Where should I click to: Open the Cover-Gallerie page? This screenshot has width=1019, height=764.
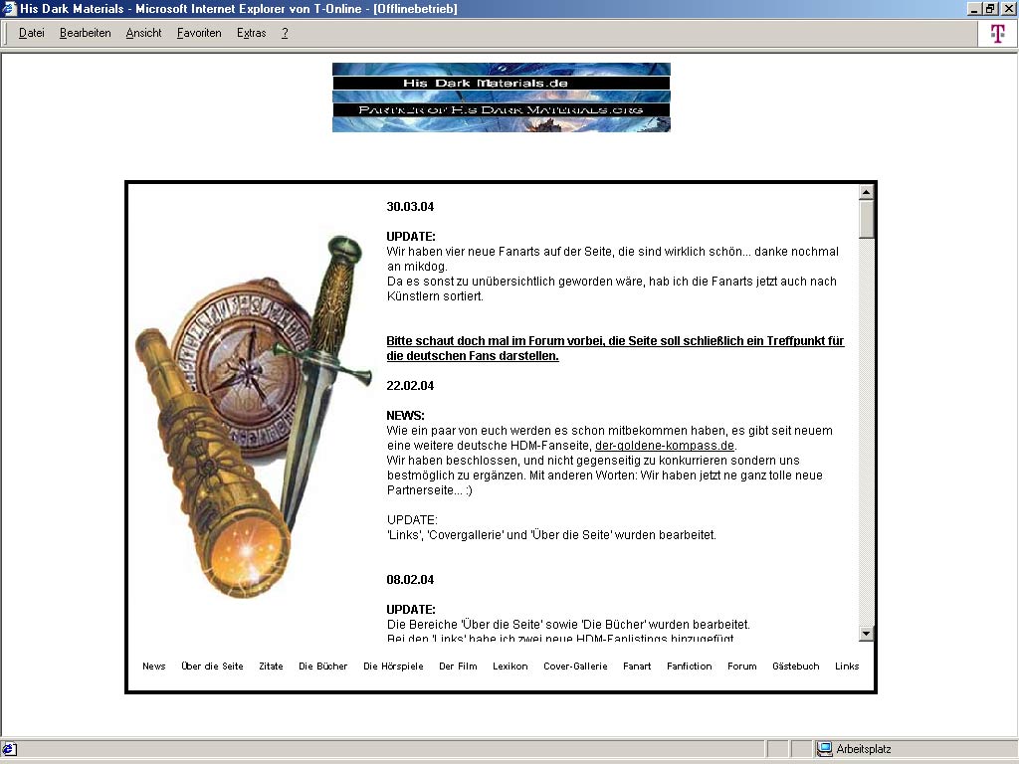tap(576, 666)
